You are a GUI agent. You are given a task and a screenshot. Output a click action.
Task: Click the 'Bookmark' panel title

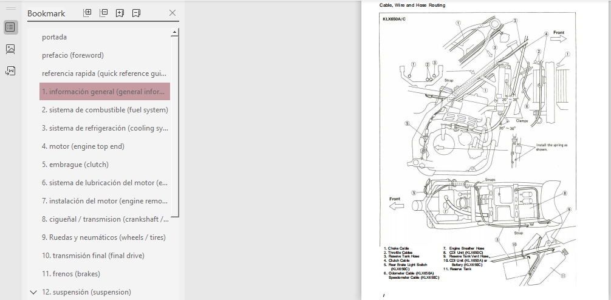point(46,13)
